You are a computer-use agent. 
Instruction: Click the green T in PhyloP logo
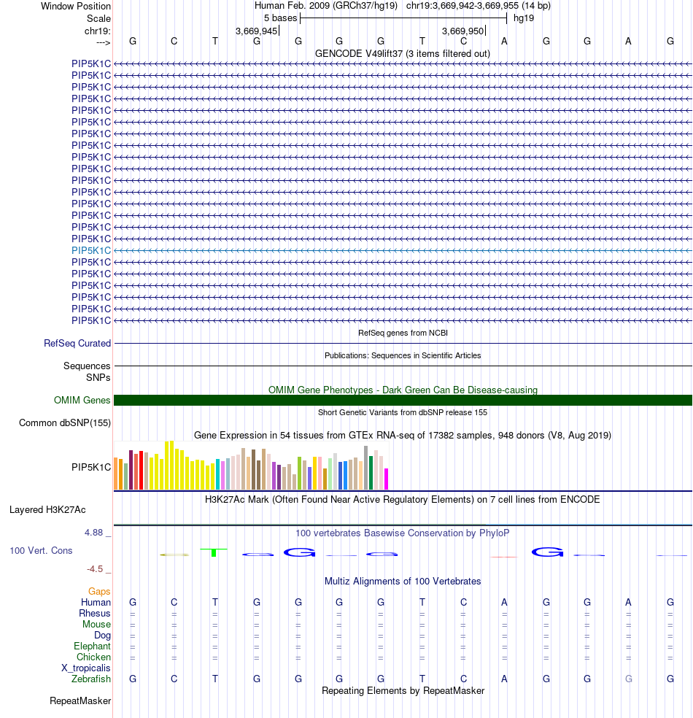[x=214, y=552]
